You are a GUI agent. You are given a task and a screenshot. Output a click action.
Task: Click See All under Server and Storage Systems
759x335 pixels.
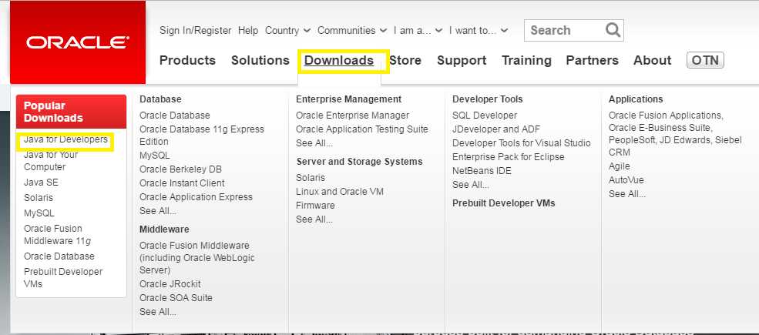[x=314, y=219]
